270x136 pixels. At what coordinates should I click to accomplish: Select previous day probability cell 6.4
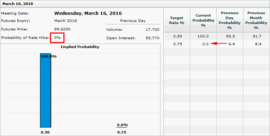coord(232,44)
